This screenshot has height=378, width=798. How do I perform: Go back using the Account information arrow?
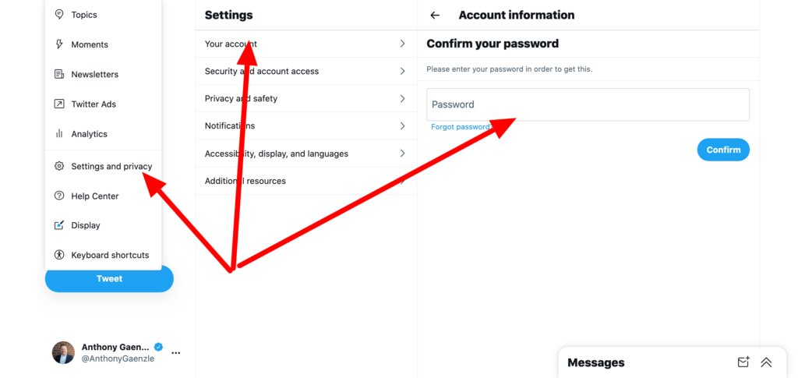(436, 16)
